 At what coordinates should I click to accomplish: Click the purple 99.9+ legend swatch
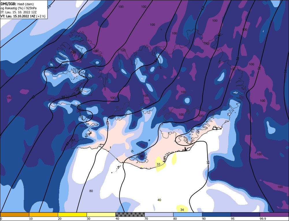click(x=274, y=214)
